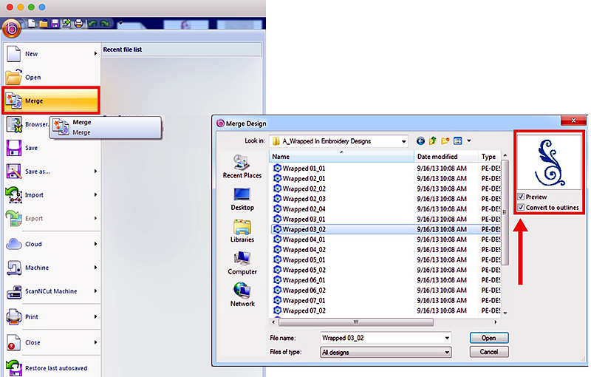Image resolution: width=591 pixels, height=377 pixels.
Task: Click the Merge menu icon
Action: click(x=15, y=101)
